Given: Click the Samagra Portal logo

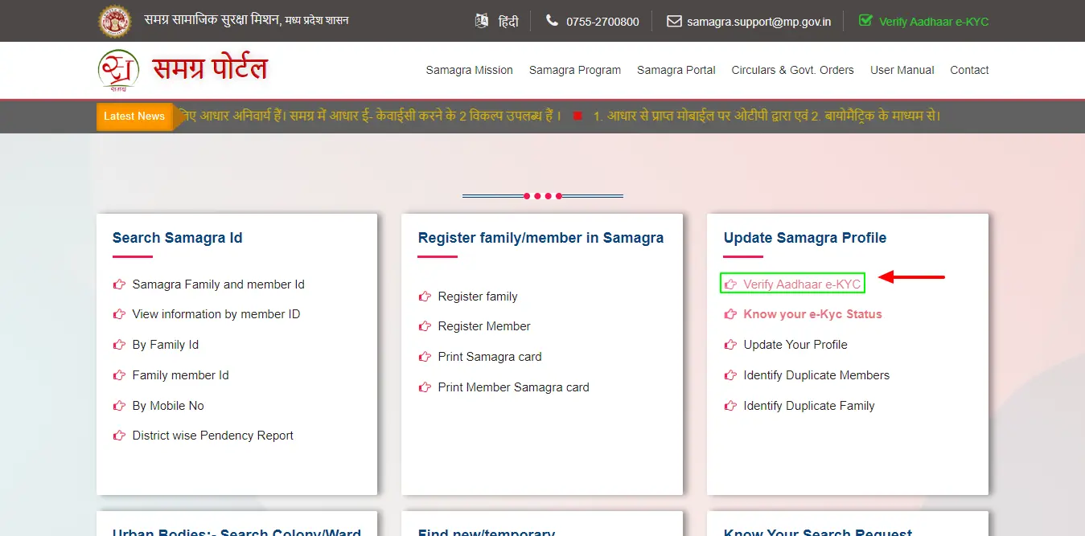Looking at the screenshot, I should pos(118,71).
